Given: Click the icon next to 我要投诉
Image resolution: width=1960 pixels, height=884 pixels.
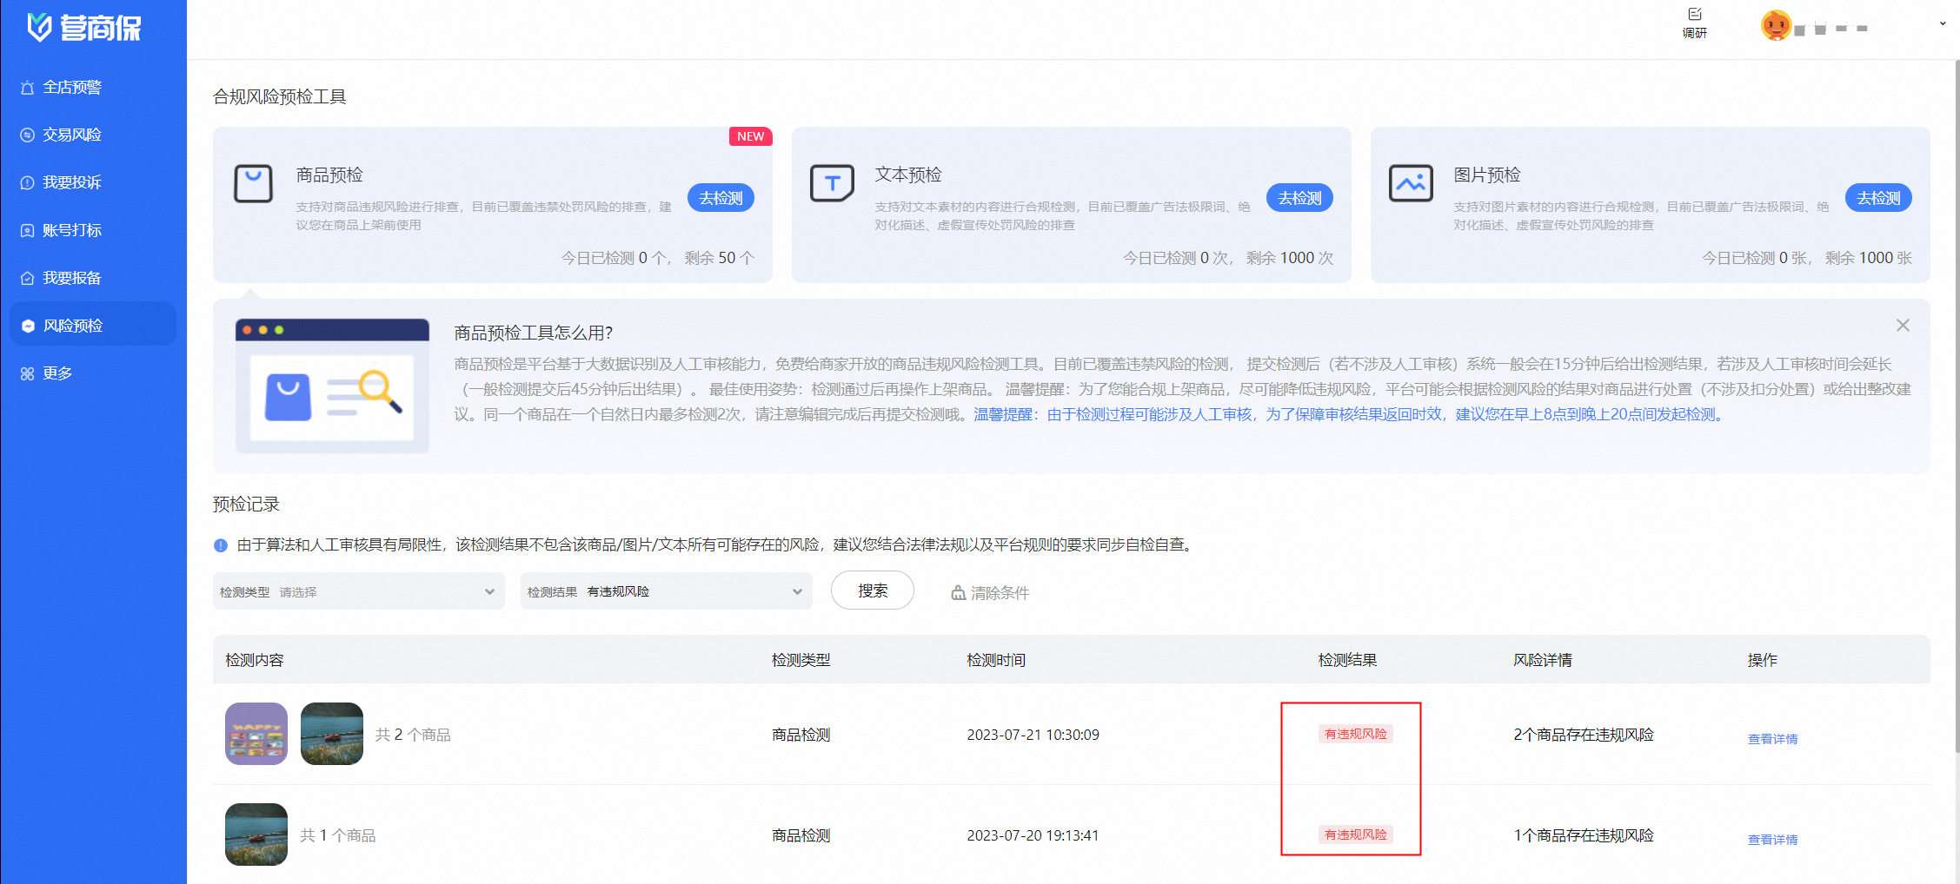Looking at the screenshot, I should pyautogui.click(x=27, y=183).
